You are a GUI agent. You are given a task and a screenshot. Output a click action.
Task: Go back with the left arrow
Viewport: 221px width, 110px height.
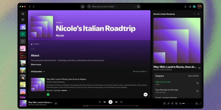click(29, 6)
